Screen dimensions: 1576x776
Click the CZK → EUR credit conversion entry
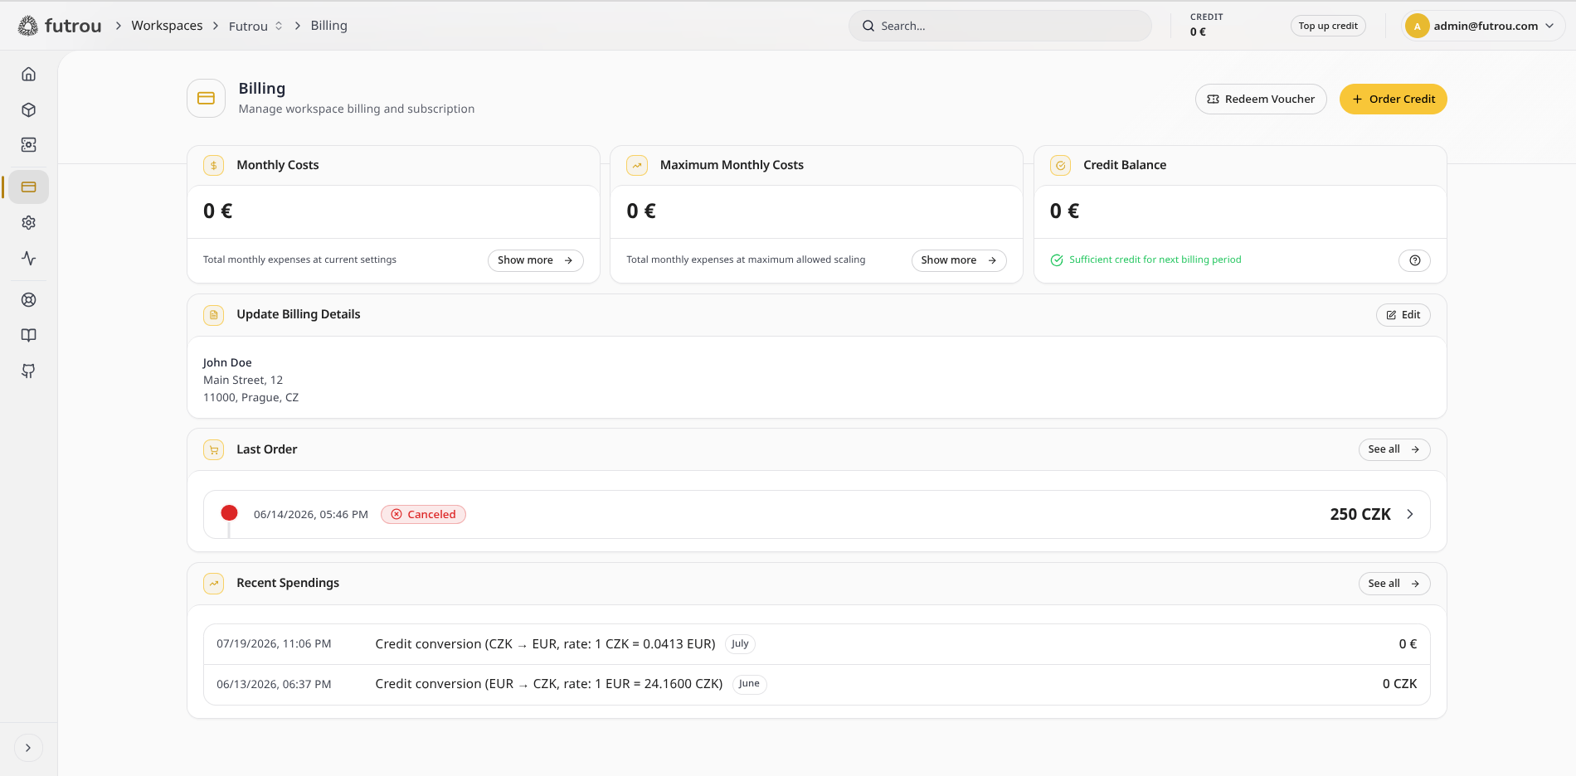coord(817,644)
